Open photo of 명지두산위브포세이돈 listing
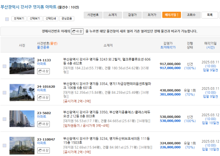This screenshot has height=156, width=220. [x=22, y=145]
